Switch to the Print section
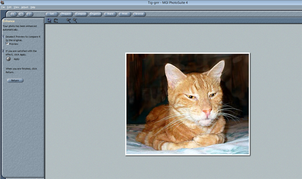302x179 pixels. pyautogui.click(x=125, y=14)
